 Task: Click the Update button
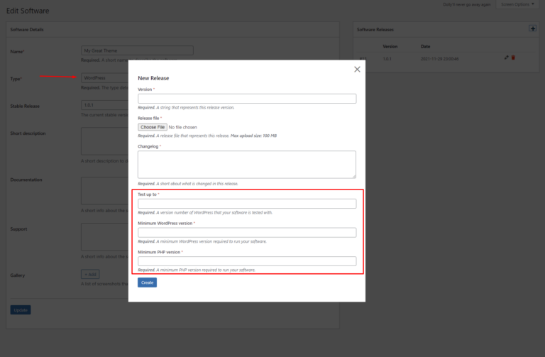point(21,310)
